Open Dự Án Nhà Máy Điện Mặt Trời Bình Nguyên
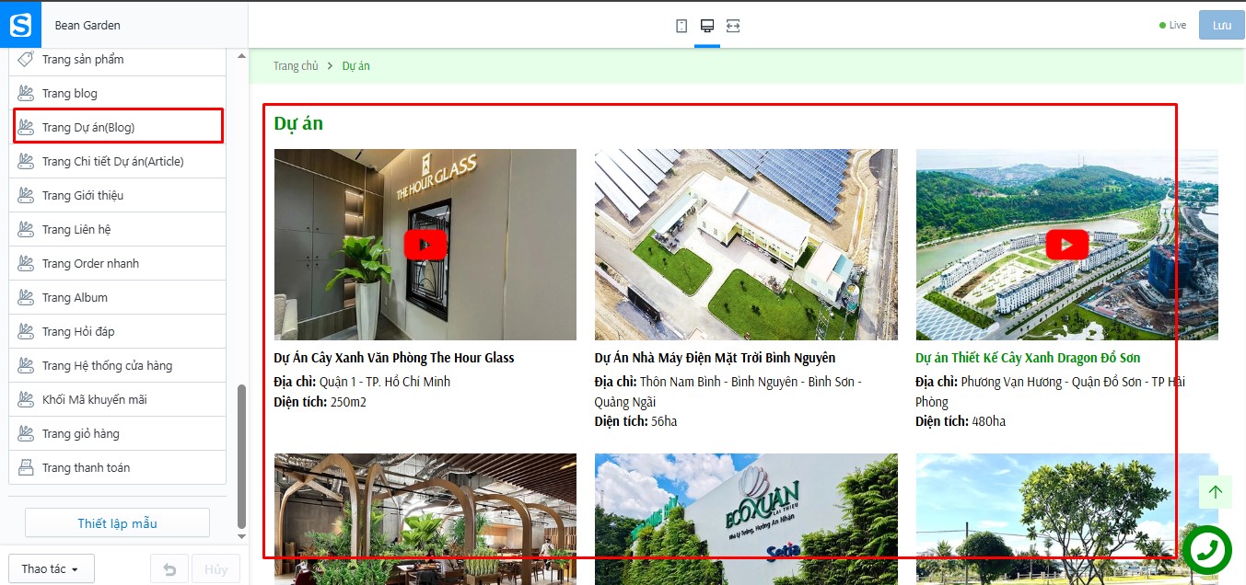 pos(715,358)
